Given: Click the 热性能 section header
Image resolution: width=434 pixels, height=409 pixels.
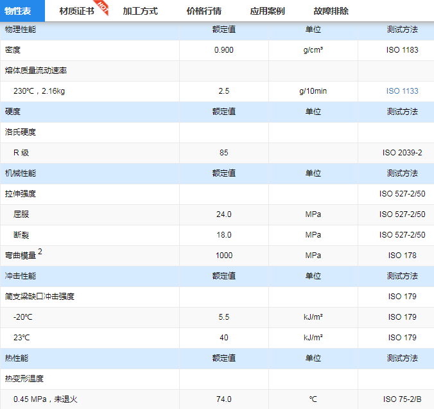Looking at the screenshot, I should [x=17, y=358].
